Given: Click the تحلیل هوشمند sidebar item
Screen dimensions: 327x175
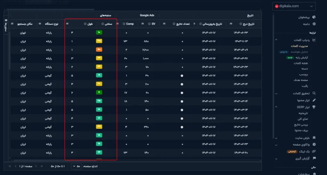Looking at the screenshot, I should [x=299, y=52].
